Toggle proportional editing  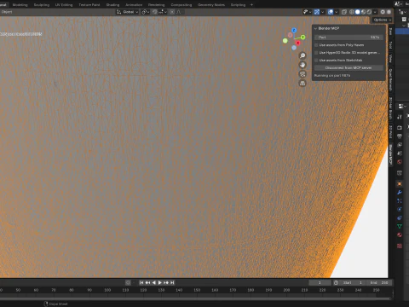tap(172, 12)
